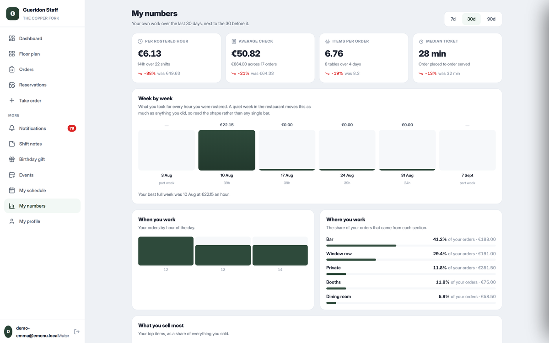The image size is (549, 343).
Task: Click the hour 14 orders bar
Action: [x=280, y=255]
